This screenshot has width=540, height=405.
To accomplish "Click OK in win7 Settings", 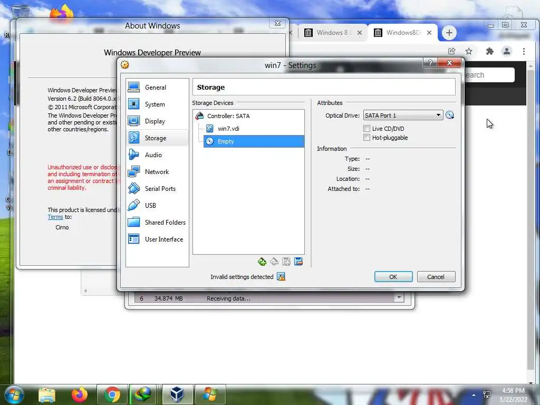I will 393,277.
